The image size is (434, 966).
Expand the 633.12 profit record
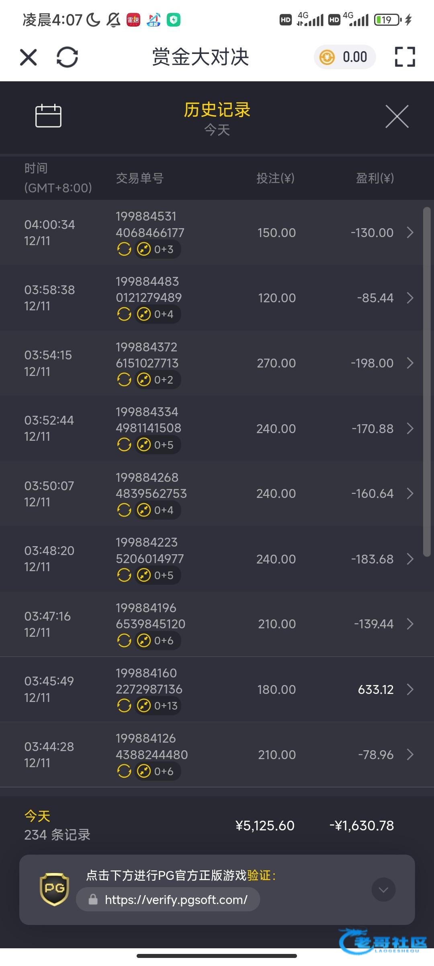pyautogui.click(x=410, y=689)
